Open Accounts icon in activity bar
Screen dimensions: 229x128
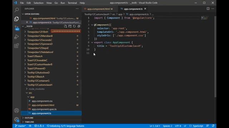(x=16, y=111)
